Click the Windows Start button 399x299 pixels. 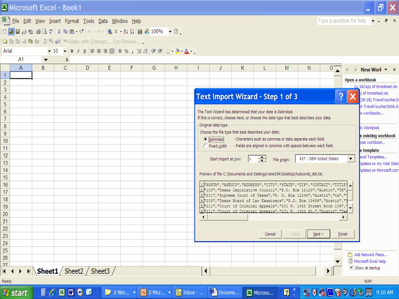tap(16, 293)
